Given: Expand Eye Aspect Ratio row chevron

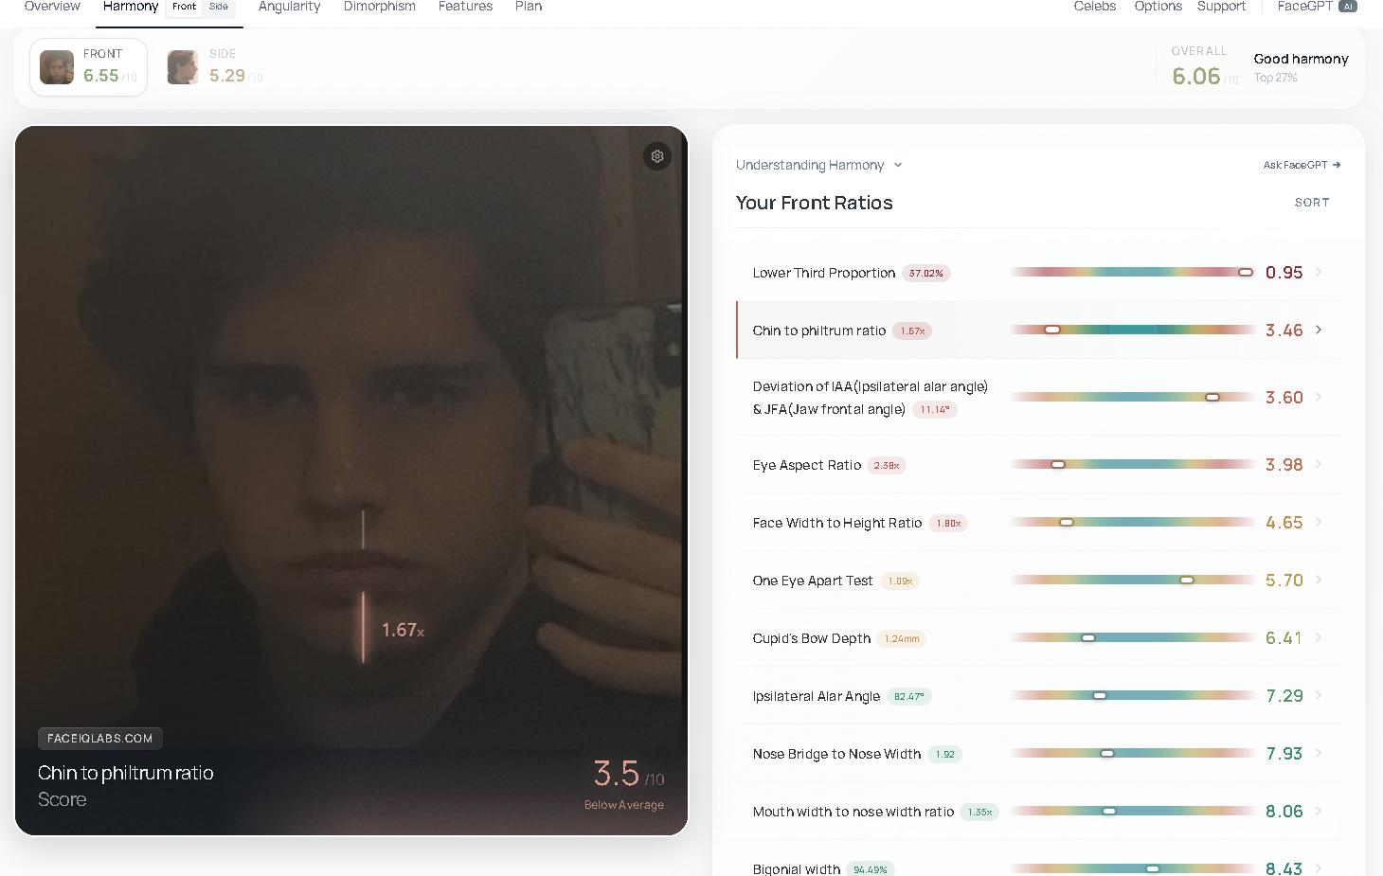Looking at the screenshot, I should coord(1319,464).
